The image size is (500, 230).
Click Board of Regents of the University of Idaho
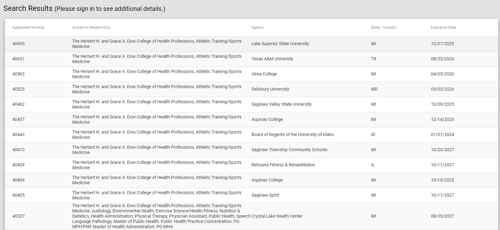point(293,134)
